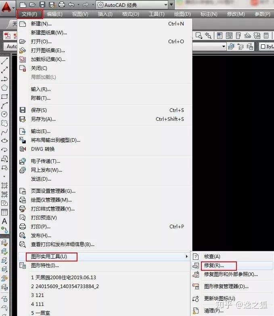
Task: Select the Arc draw tool
Action: [4, 105]
